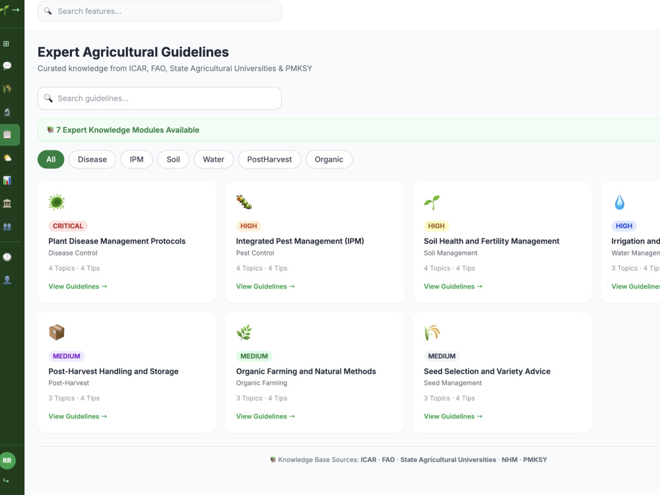This screenshot has width=660, height=495.
Task: View Guidelines for Soil Health and Fertility
Action: pyautogui.click(x=453, y=286)
